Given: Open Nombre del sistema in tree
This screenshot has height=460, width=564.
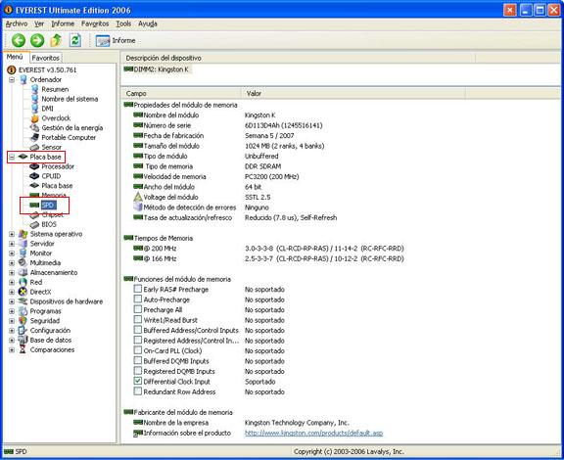Looking at the screenshot, I should [70, 99].
